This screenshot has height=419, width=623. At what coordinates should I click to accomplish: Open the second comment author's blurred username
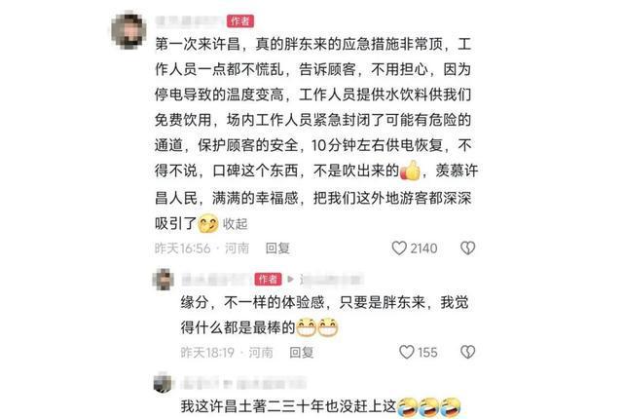coord(216,280)
